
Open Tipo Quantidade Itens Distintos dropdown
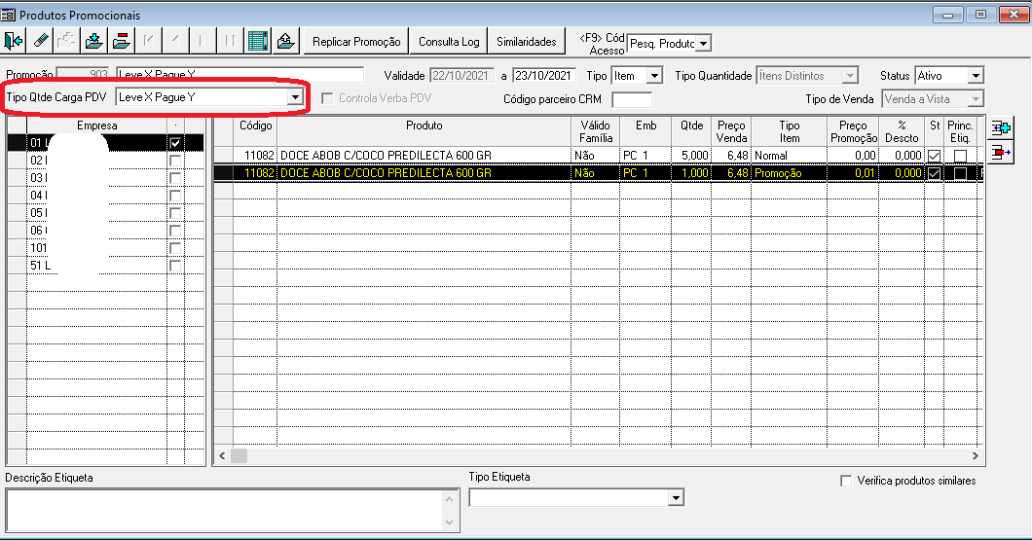pyautogui.click(x=850, y=76)
